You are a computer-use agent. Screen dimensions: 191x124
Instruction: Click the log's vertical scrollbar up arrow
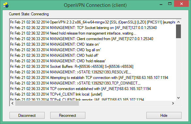point(179,22)
